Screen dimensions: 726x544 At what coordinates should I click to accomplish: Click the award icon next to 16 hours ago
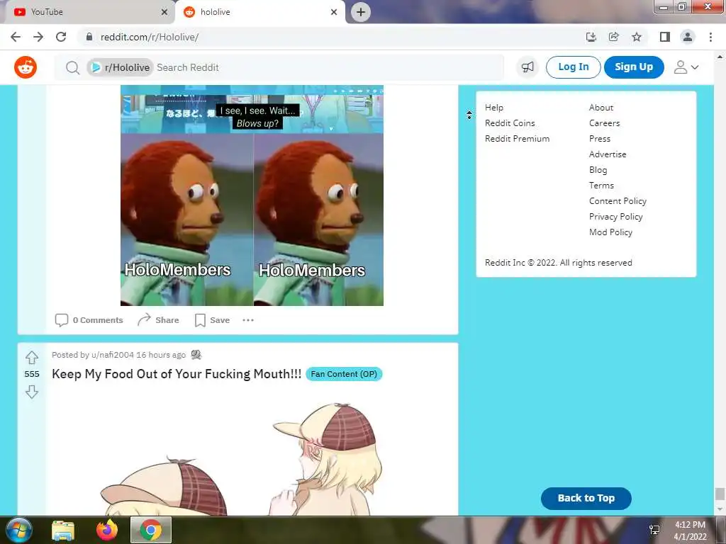(196, 355)
